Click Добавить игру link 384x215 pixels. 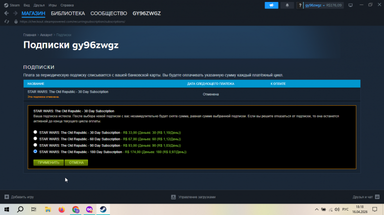(22, 197)
